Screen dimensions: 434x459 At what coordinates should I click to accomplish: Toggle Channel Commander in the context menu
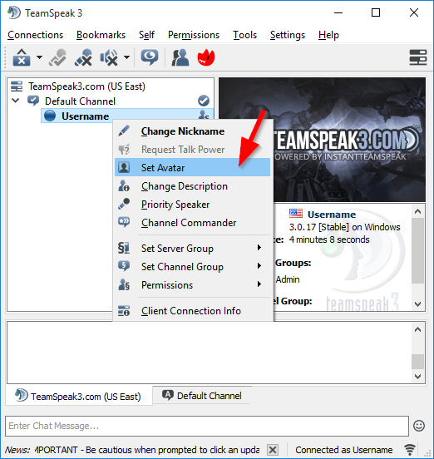coord(192,223)
